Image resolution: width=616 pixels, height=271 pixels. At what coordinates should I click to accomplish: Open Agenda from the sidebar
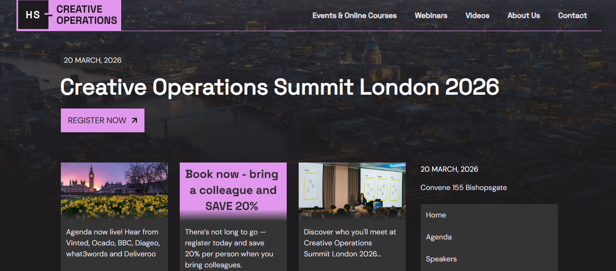(x=439, y=237)
